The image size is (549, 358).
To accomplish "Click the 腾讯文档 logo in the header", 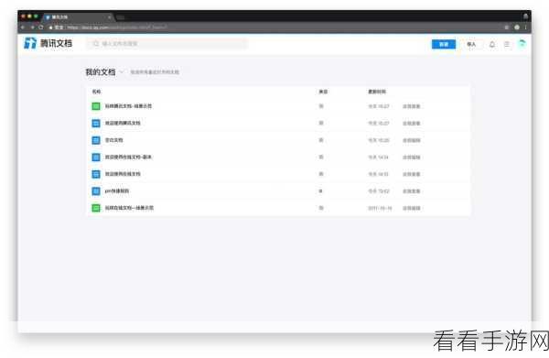I will click(x=48, y=43).
